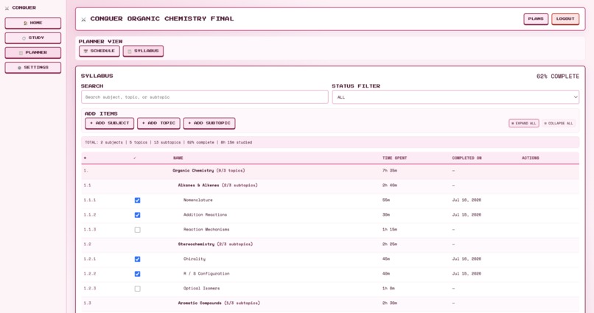Log out using the Logout button
This screenshot has width=594, height=313.
pyautogui.click(x=565, y=19)
